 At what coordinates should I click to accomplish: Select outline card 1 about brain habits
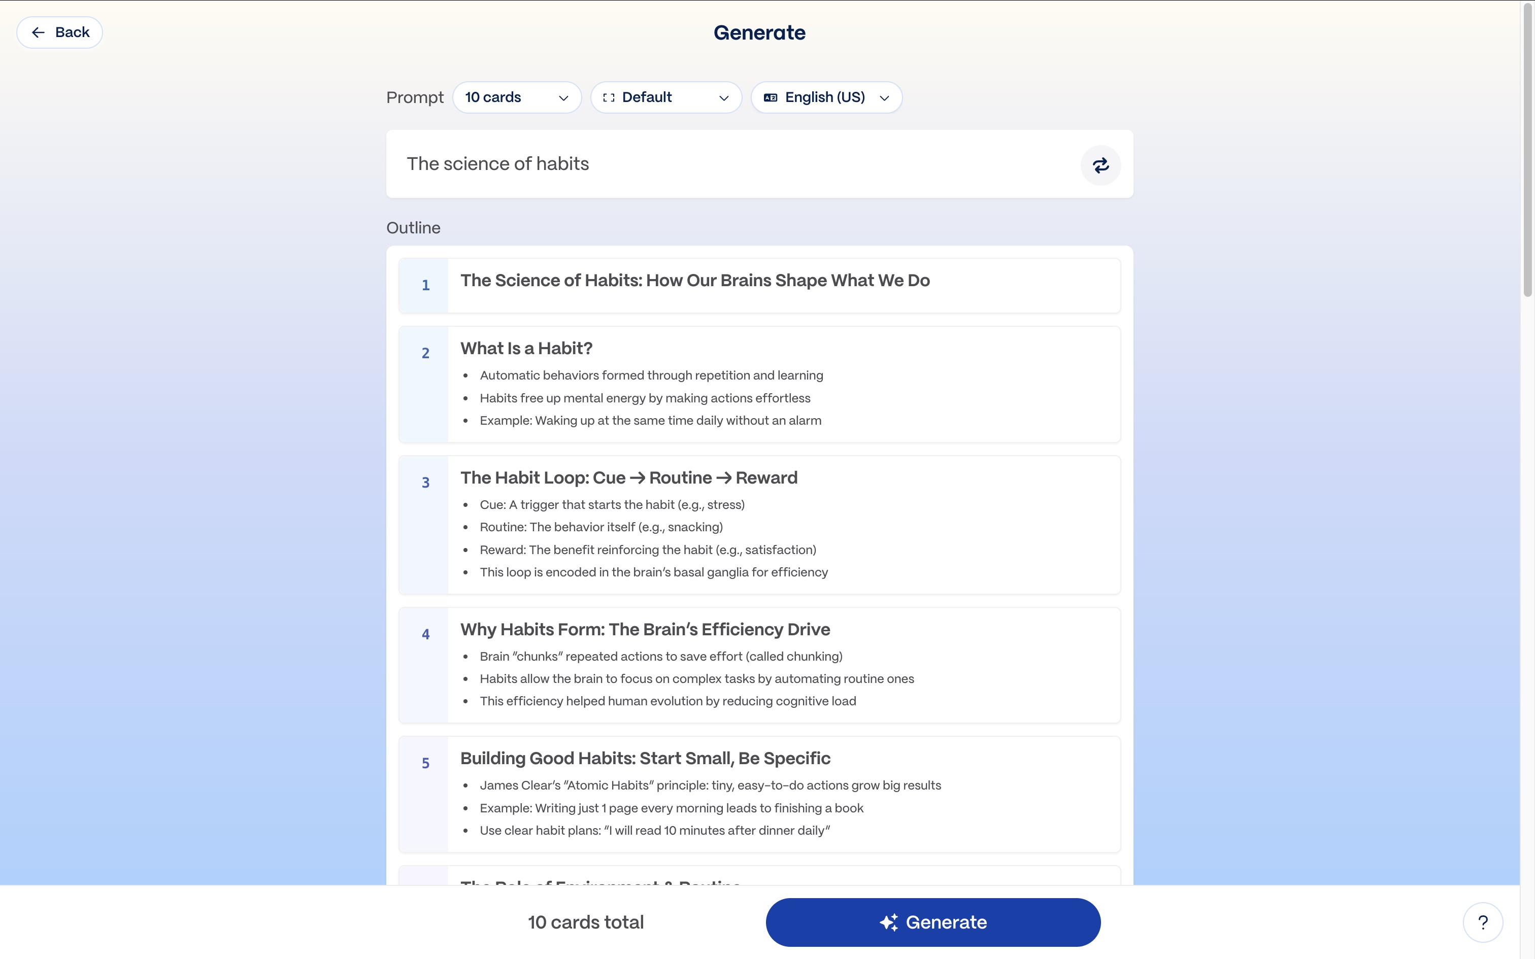coord(759,285)
